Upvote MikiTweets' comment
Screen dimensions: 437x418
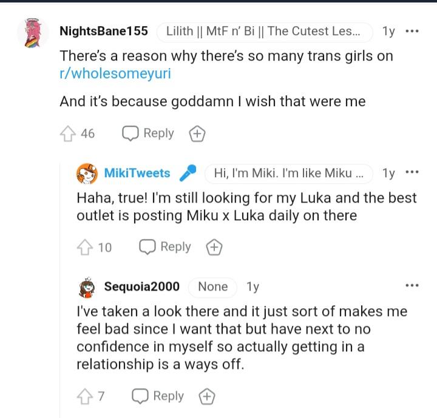click(x=84, y=247)
